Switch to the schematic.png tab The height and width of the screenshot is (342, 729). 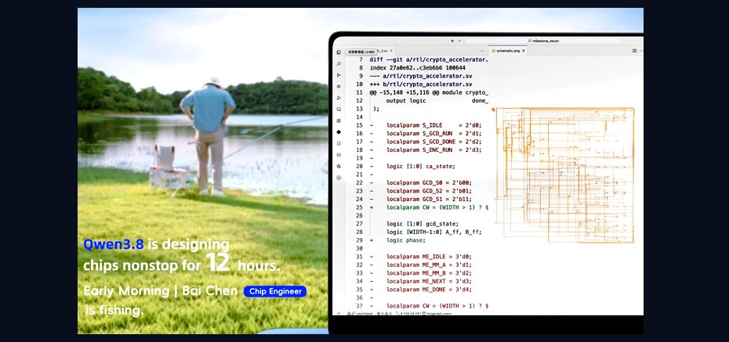pos(506,51)
